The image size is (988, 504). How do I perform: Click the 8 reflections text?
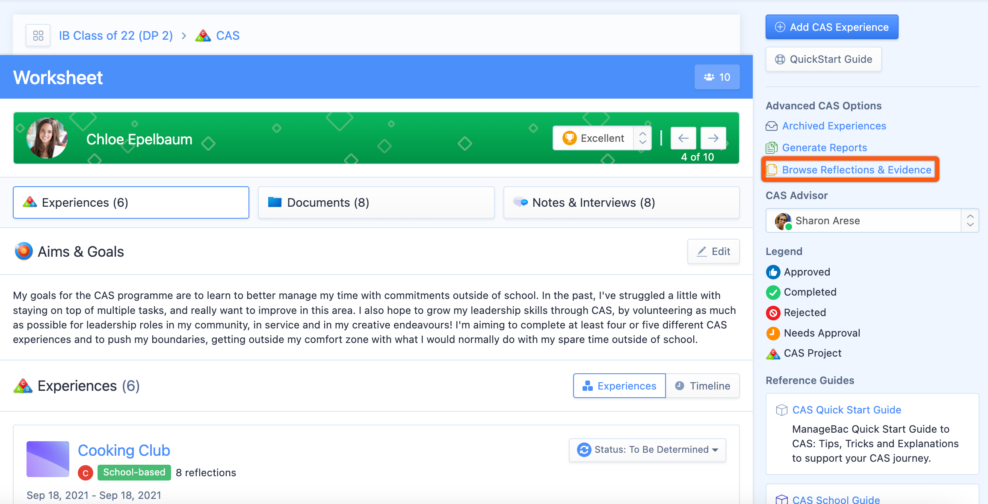point(206,473)
